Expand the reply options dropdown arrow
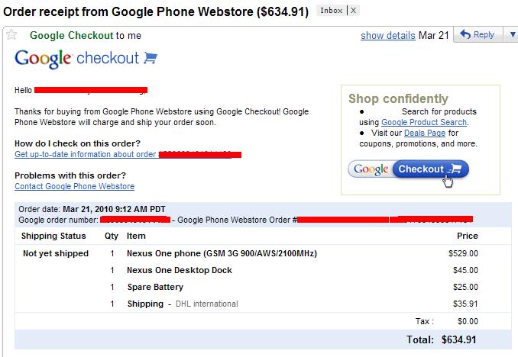 (511, 34)
